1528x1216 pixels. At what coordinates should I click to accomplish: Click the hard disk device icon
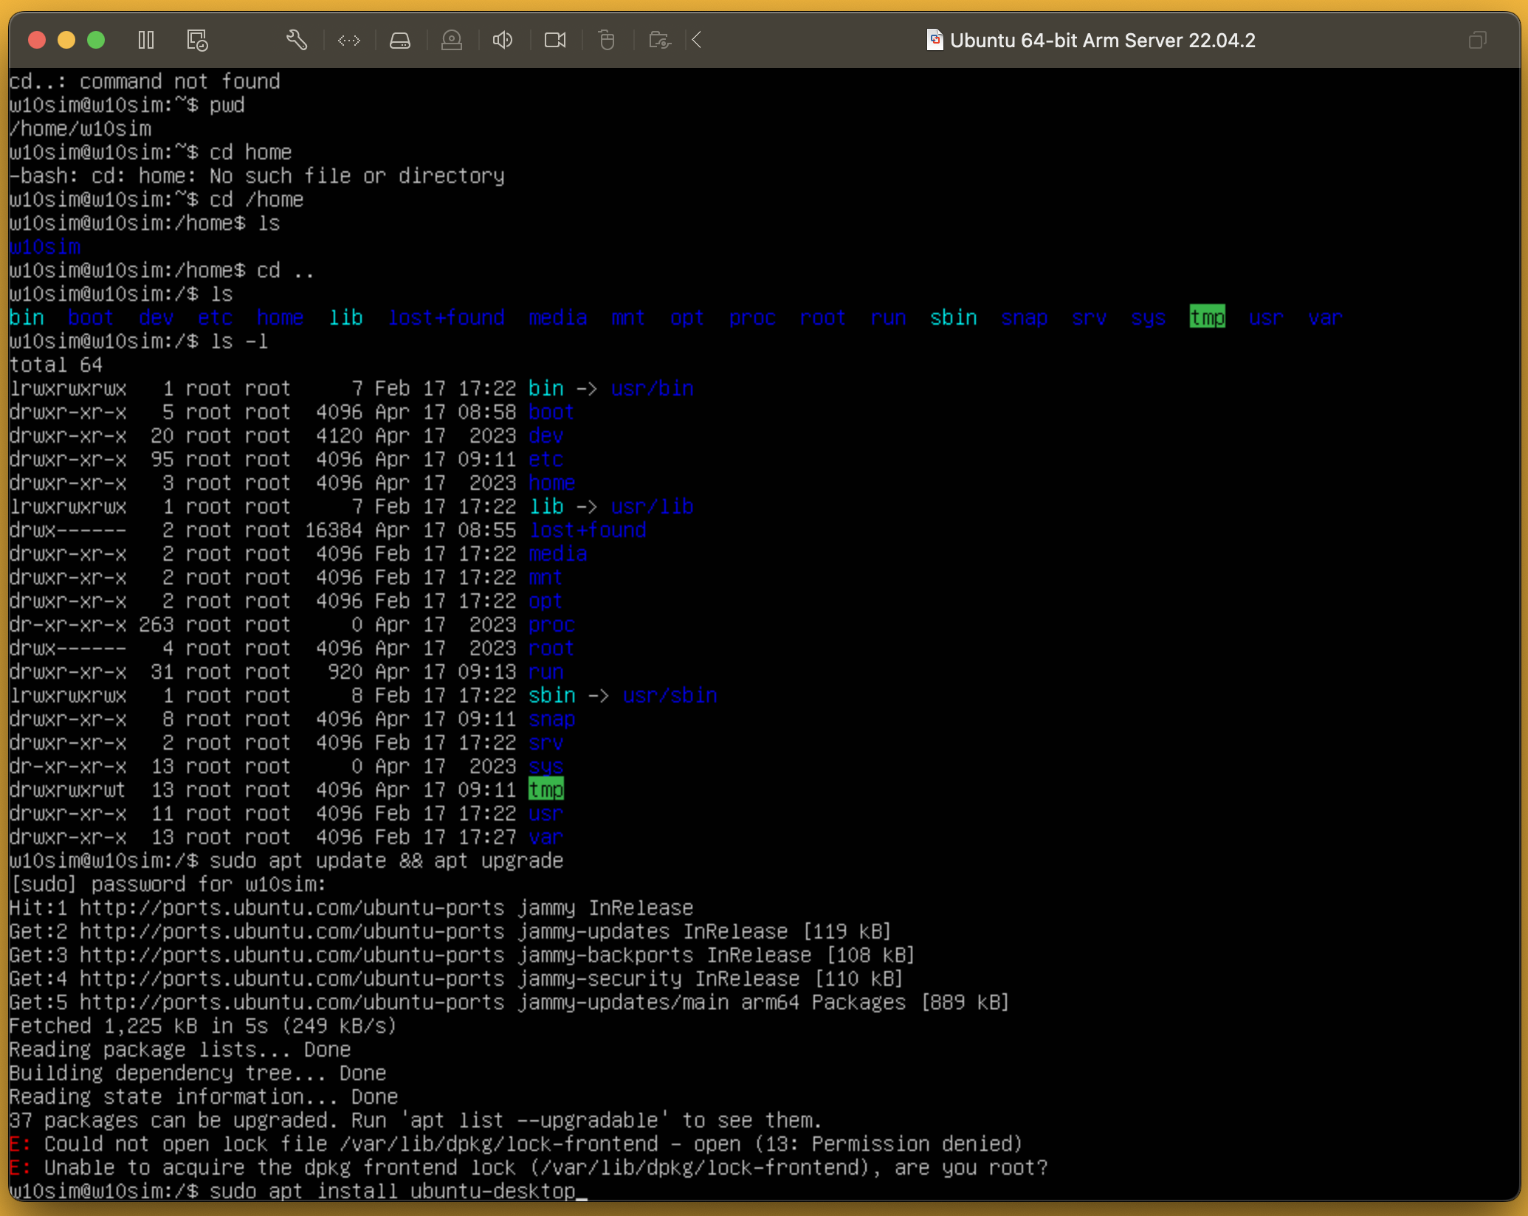coord(400,40)
